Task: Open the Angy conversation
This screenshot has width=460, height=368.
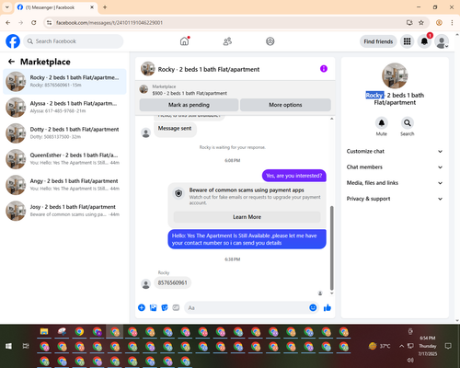Action: [64, 185]
